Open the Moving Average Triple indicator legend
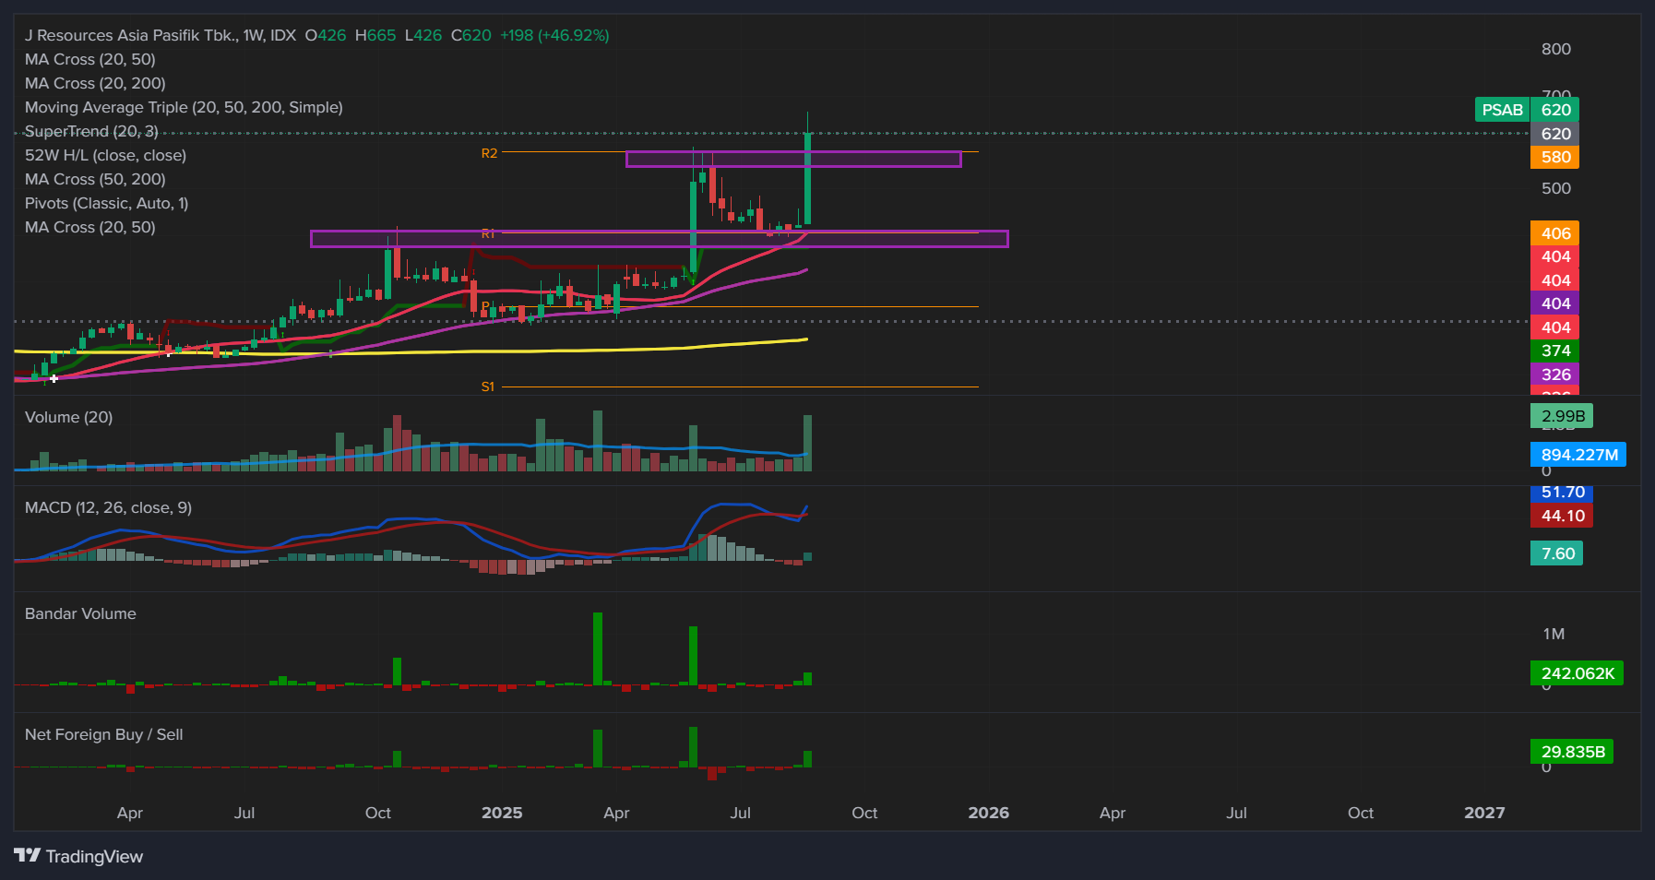 pos(184,107)
